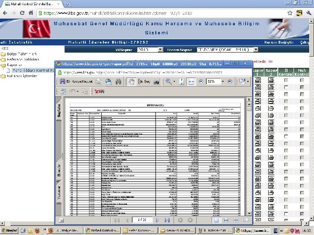This screenshot has height=235, width=314.
Task: Open the vertical side tab in the middle of the PDF pane
Action: click(x=59, y=170)
